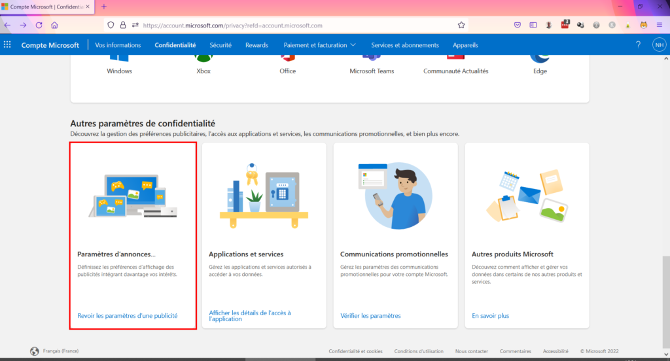Show site security padlock info
The width and height of the screenshot is (670, 361).
123,26
